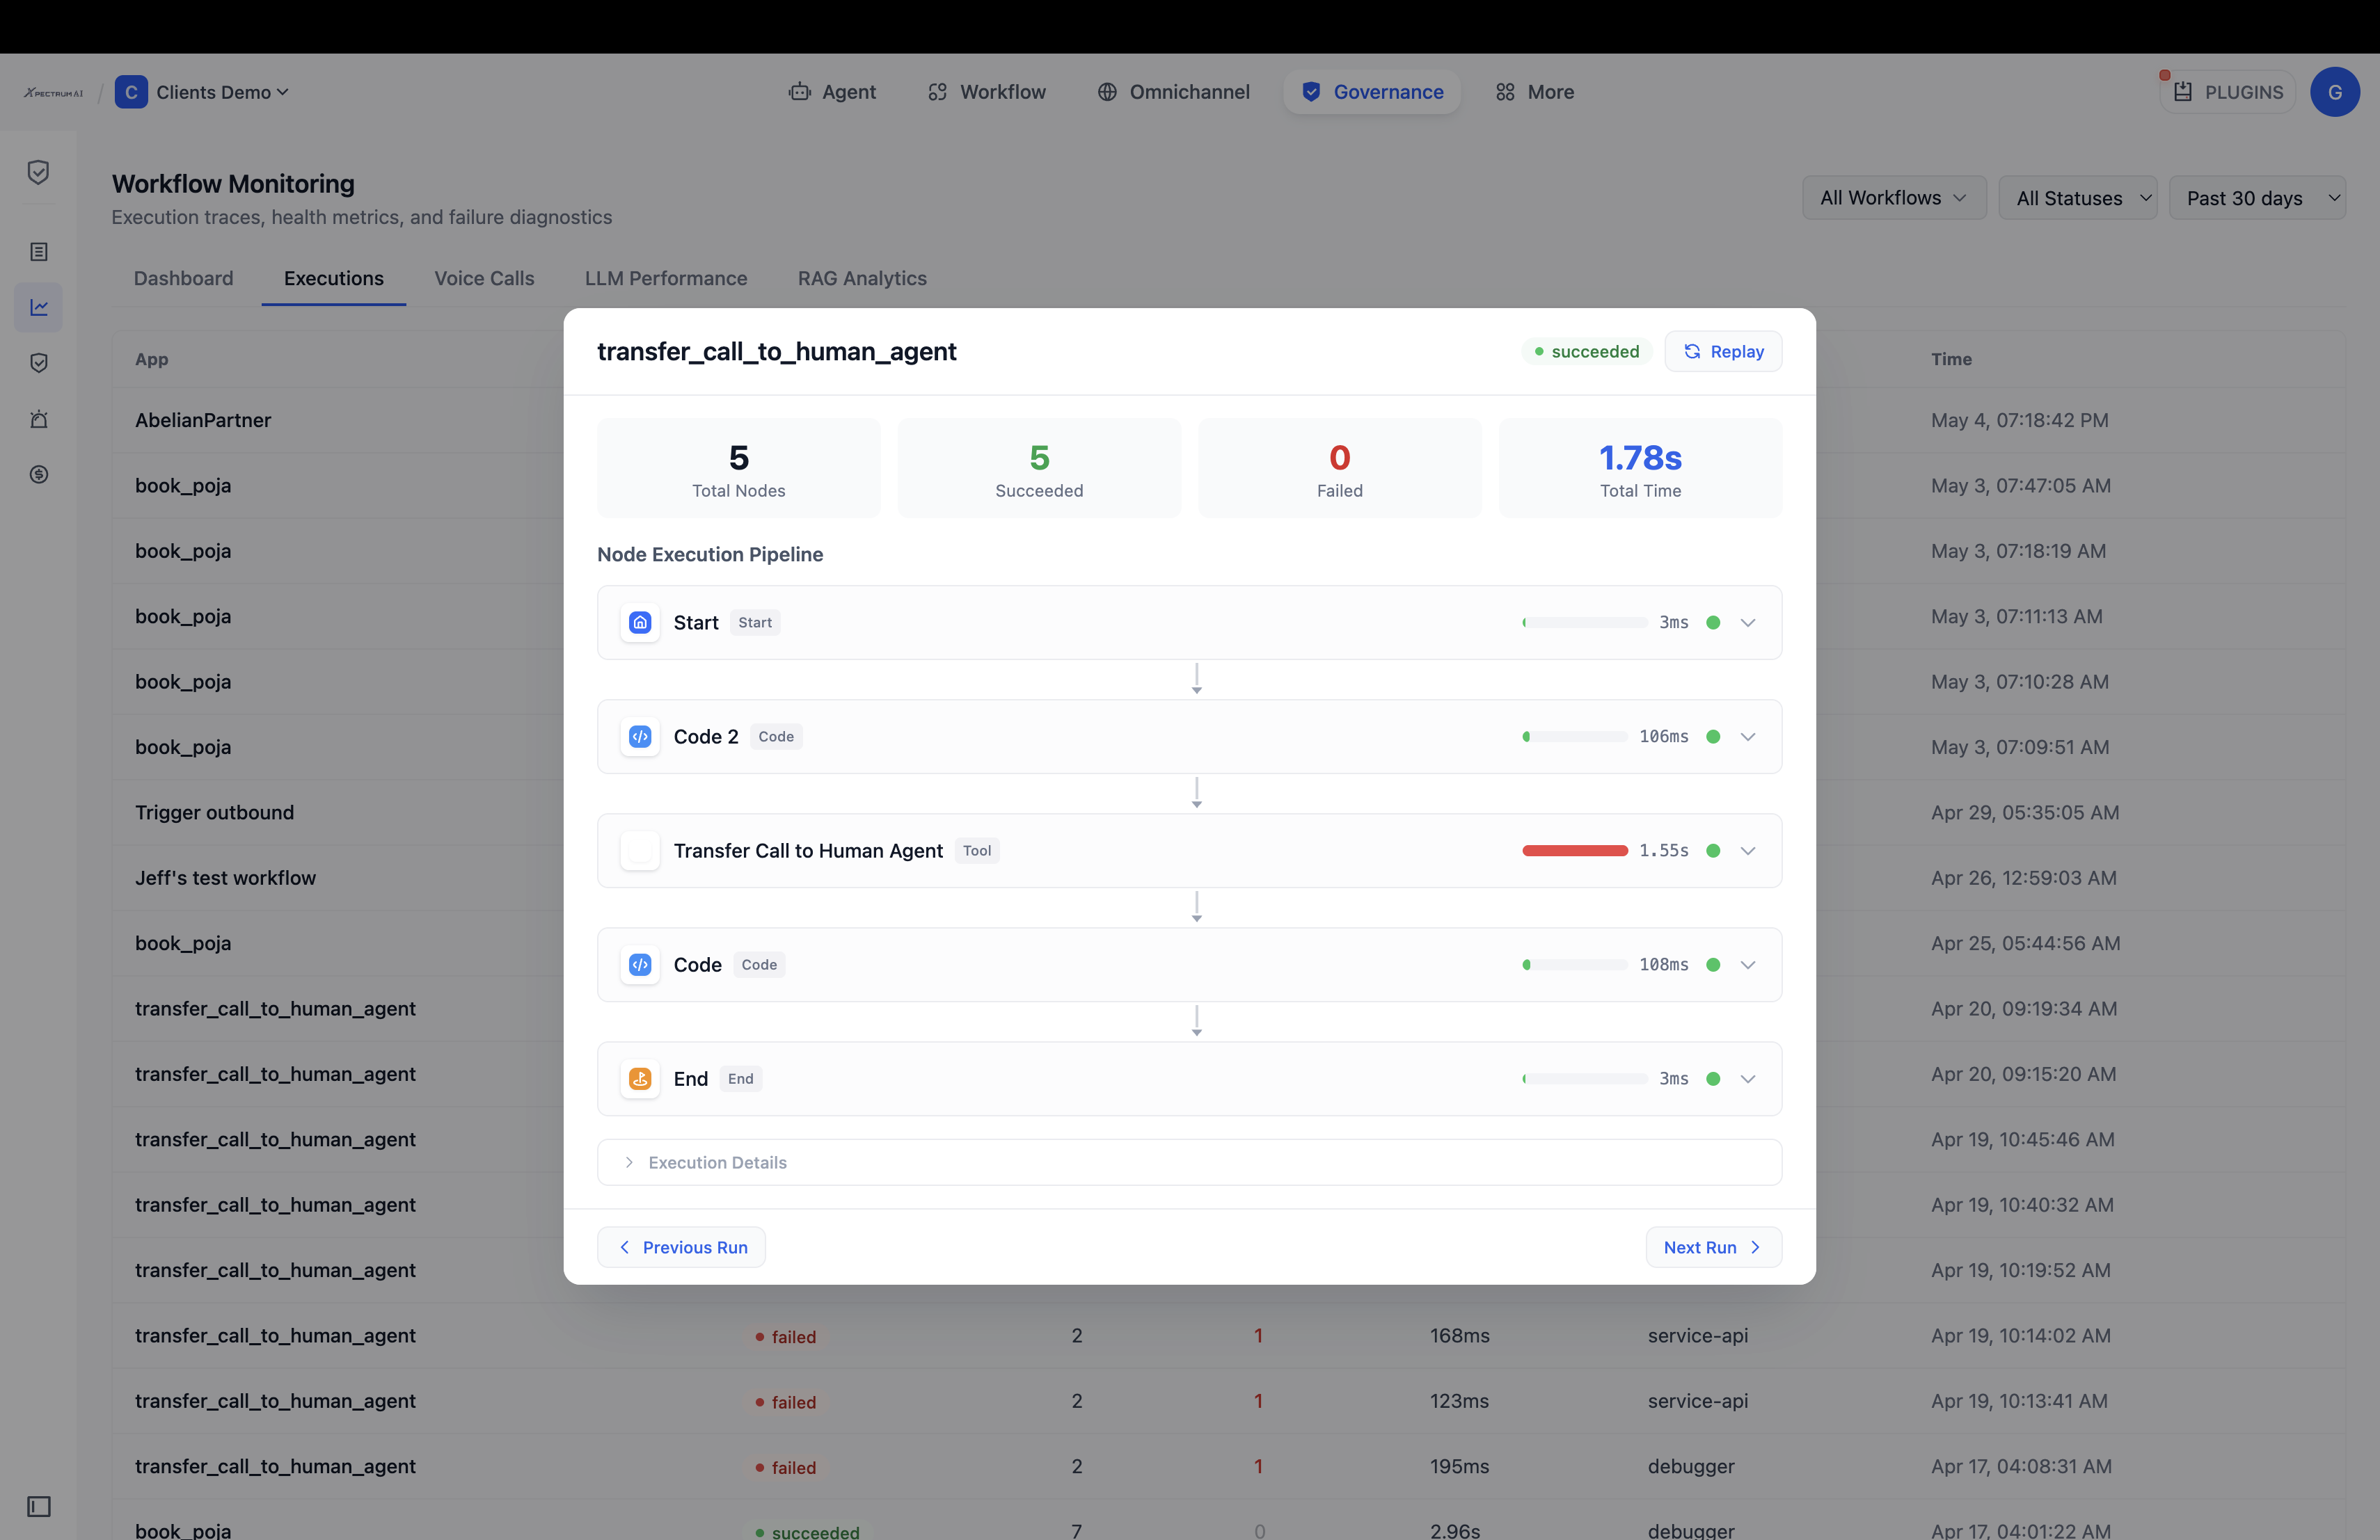Toggle the sidebar collapse panel icon
Viewport: 2380px width, 1540px height.
38,1506
